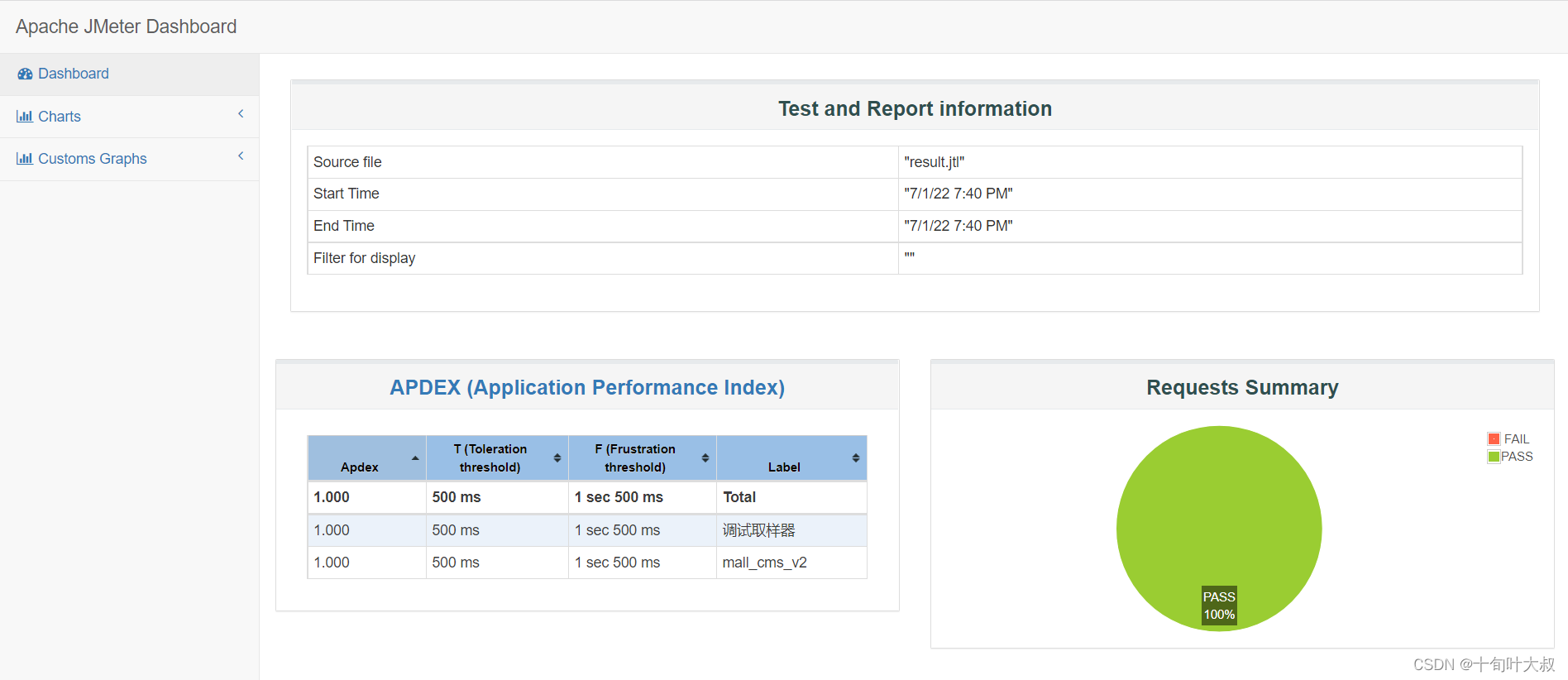Click "1 sec 500 ms" in the Total row
This screenshot has width=1568, height=680.
coord(619,497)
